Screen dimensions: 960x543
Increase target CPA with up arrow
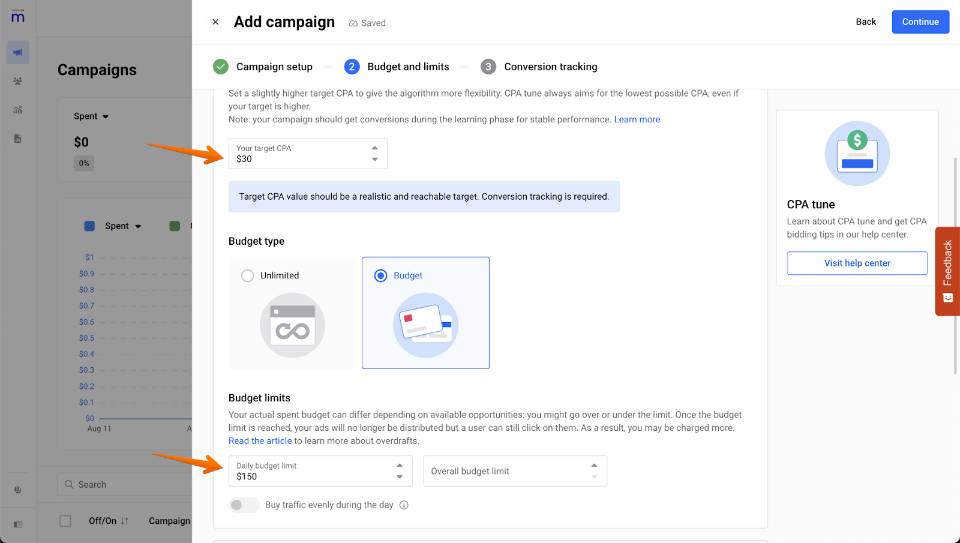point(375,148)
